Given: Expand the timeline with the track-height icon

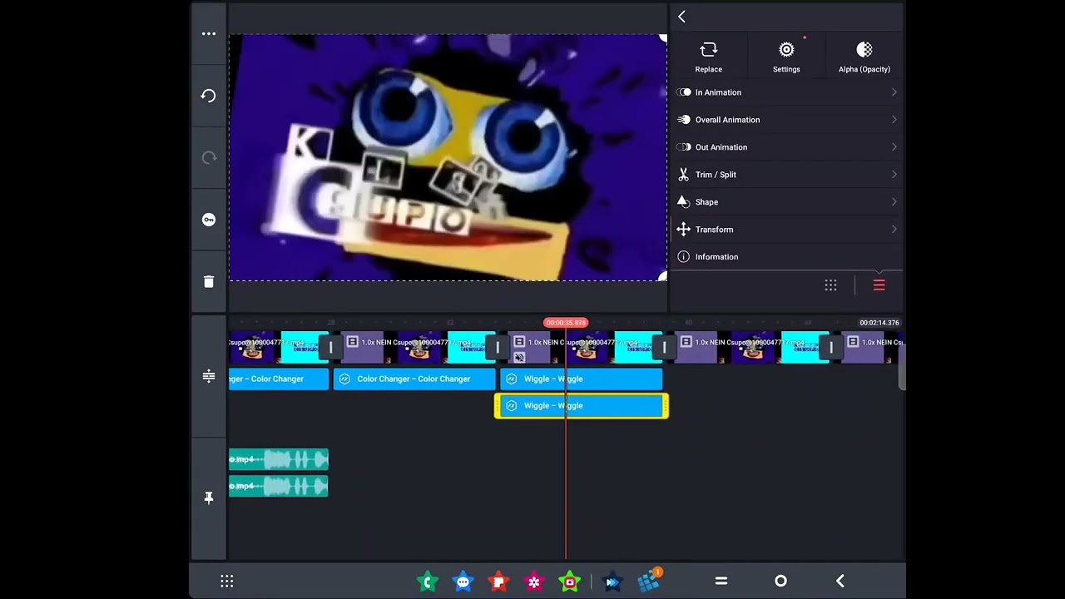Looking at the screenshot, I should point(209,376).
